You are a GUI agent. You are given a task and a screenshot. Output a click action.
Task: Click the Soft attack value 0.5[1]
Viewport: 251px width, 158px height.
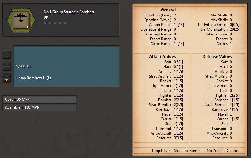[x=178, y=62]
